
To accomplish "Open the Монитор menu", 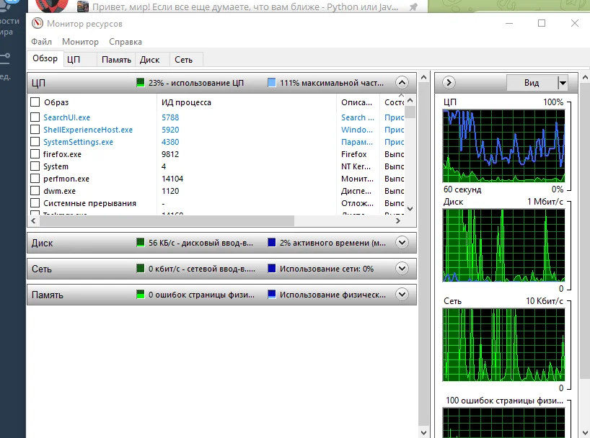I will 80,42.
